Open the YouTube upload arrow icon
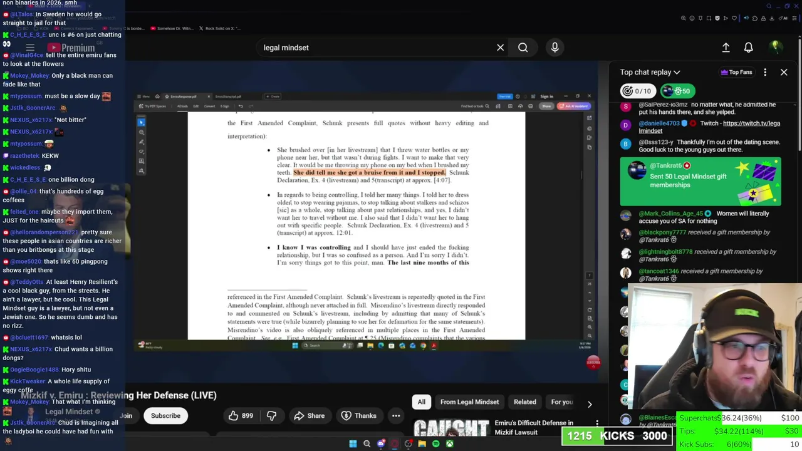Viewport: 802px width, 451px height. tap(726, 48)
